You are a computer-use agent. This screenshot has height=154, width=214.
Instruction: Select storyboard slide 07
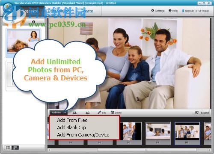click(158, 133)
